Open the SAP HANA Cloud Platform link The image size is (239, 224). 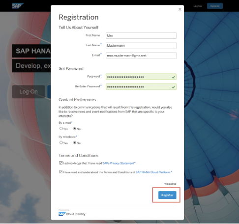(153, 172)
